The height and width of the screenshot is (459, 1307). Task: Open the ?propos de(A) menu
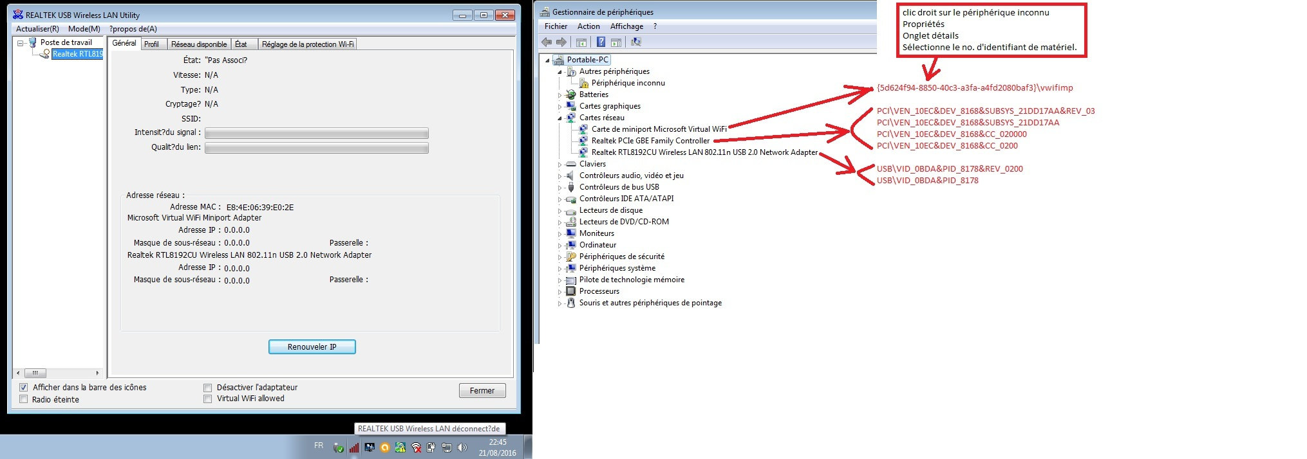point(133,29)
